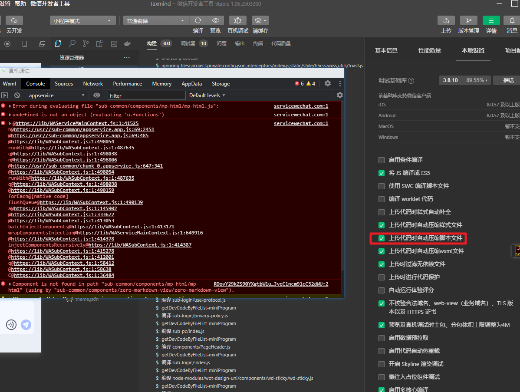Uncheck 上传代码时自动压缩脚本文件
The image size is (520, 392).
(382, 238)
